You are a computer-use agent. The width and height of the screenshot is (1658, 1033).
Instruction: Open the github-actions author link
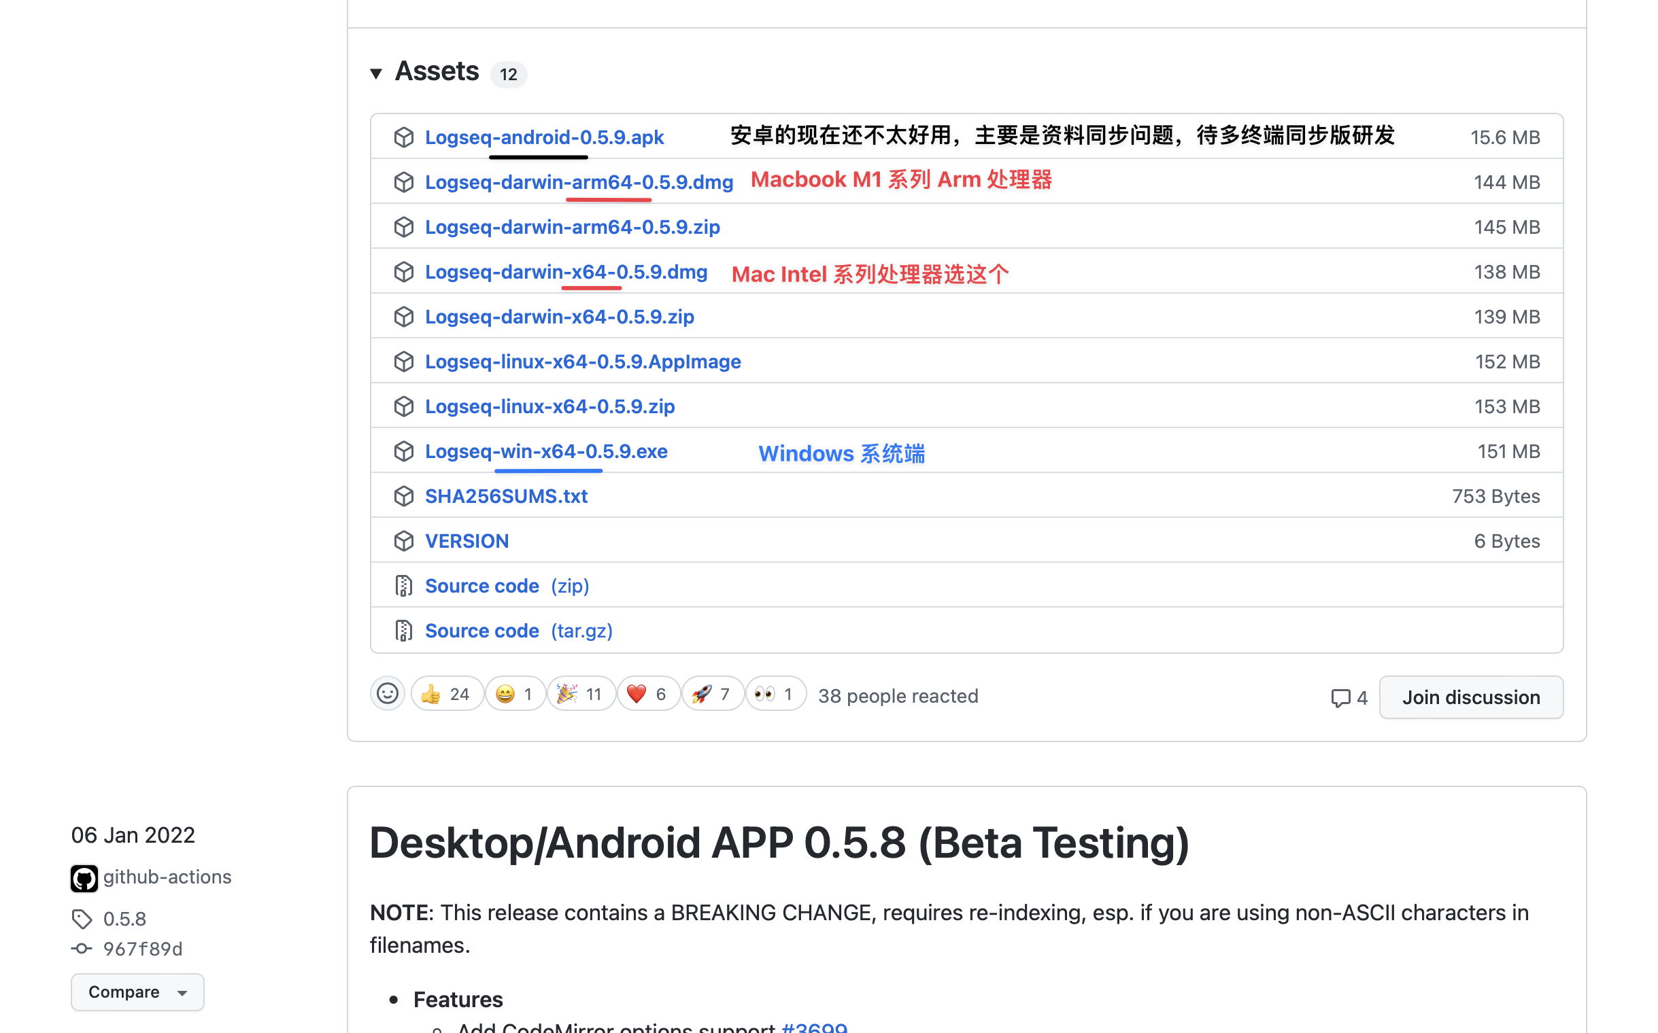click(167, 877)
